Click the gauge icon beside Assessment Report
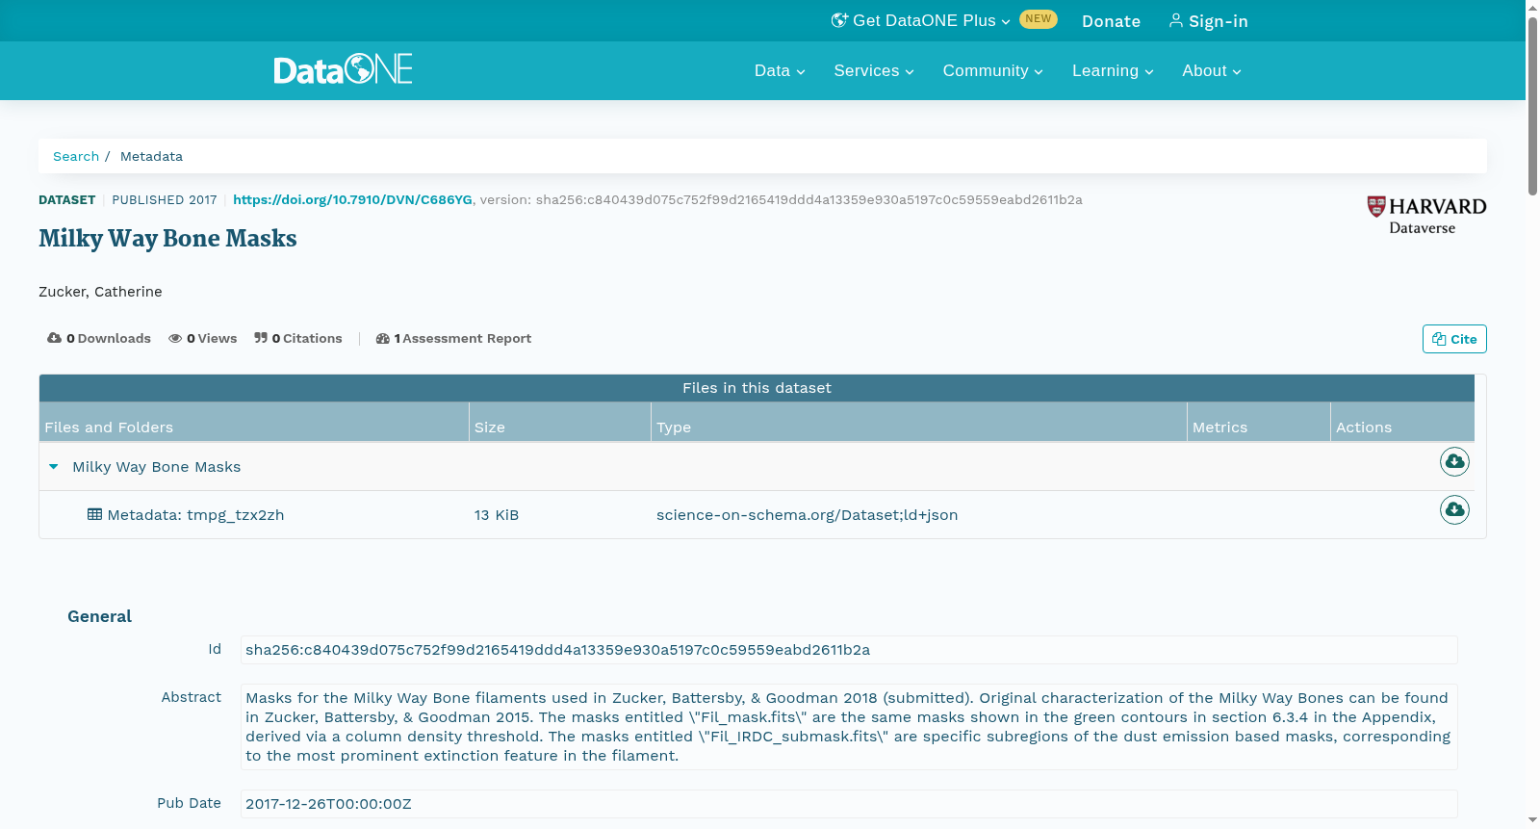The height and width of the screenshot is (829, 1540). (382, 338)
